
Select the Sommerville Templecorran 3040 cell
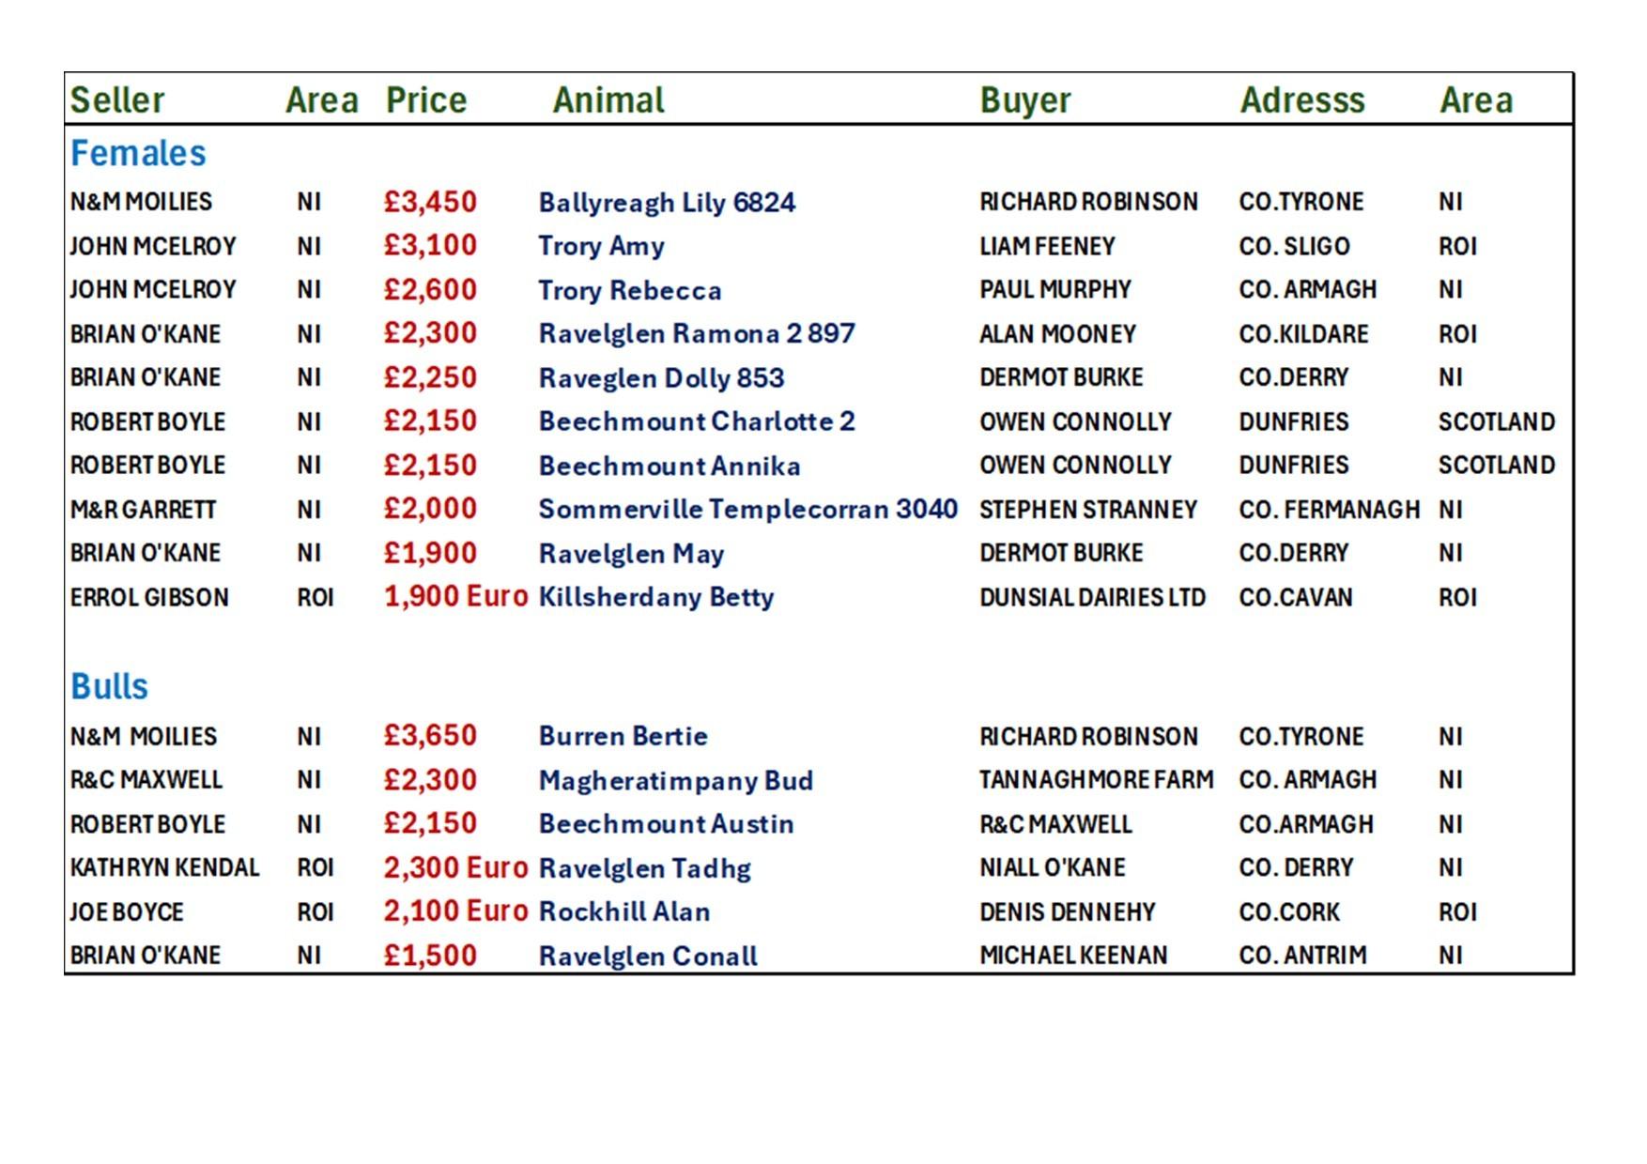(747, 509)
